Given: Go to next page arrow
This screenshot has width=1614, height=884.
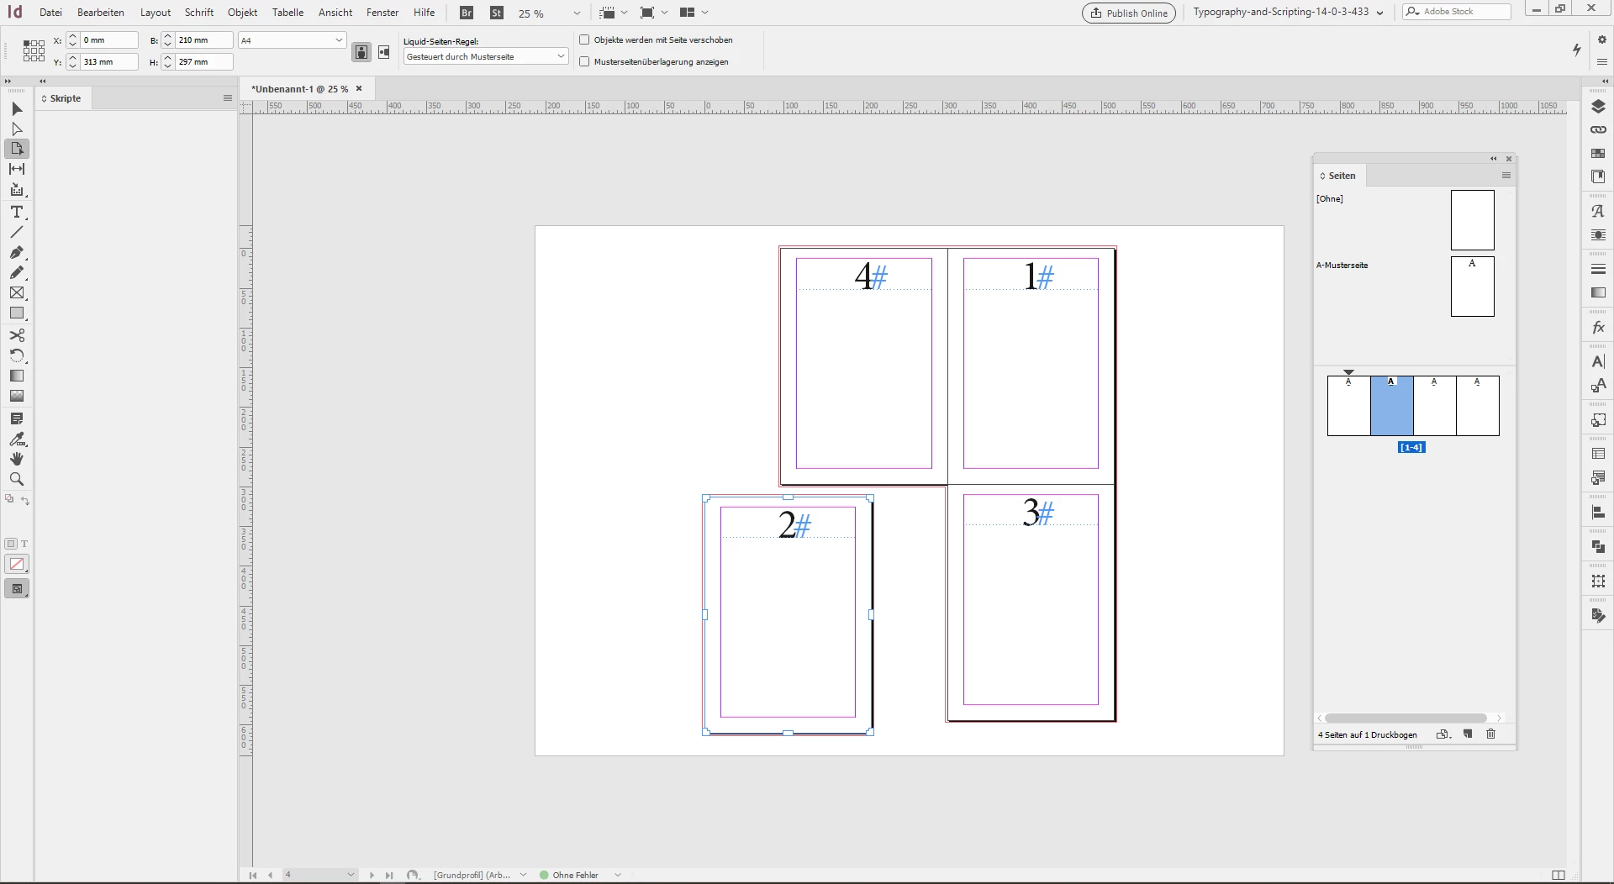Looking at the screenshot, I should 372,875.
